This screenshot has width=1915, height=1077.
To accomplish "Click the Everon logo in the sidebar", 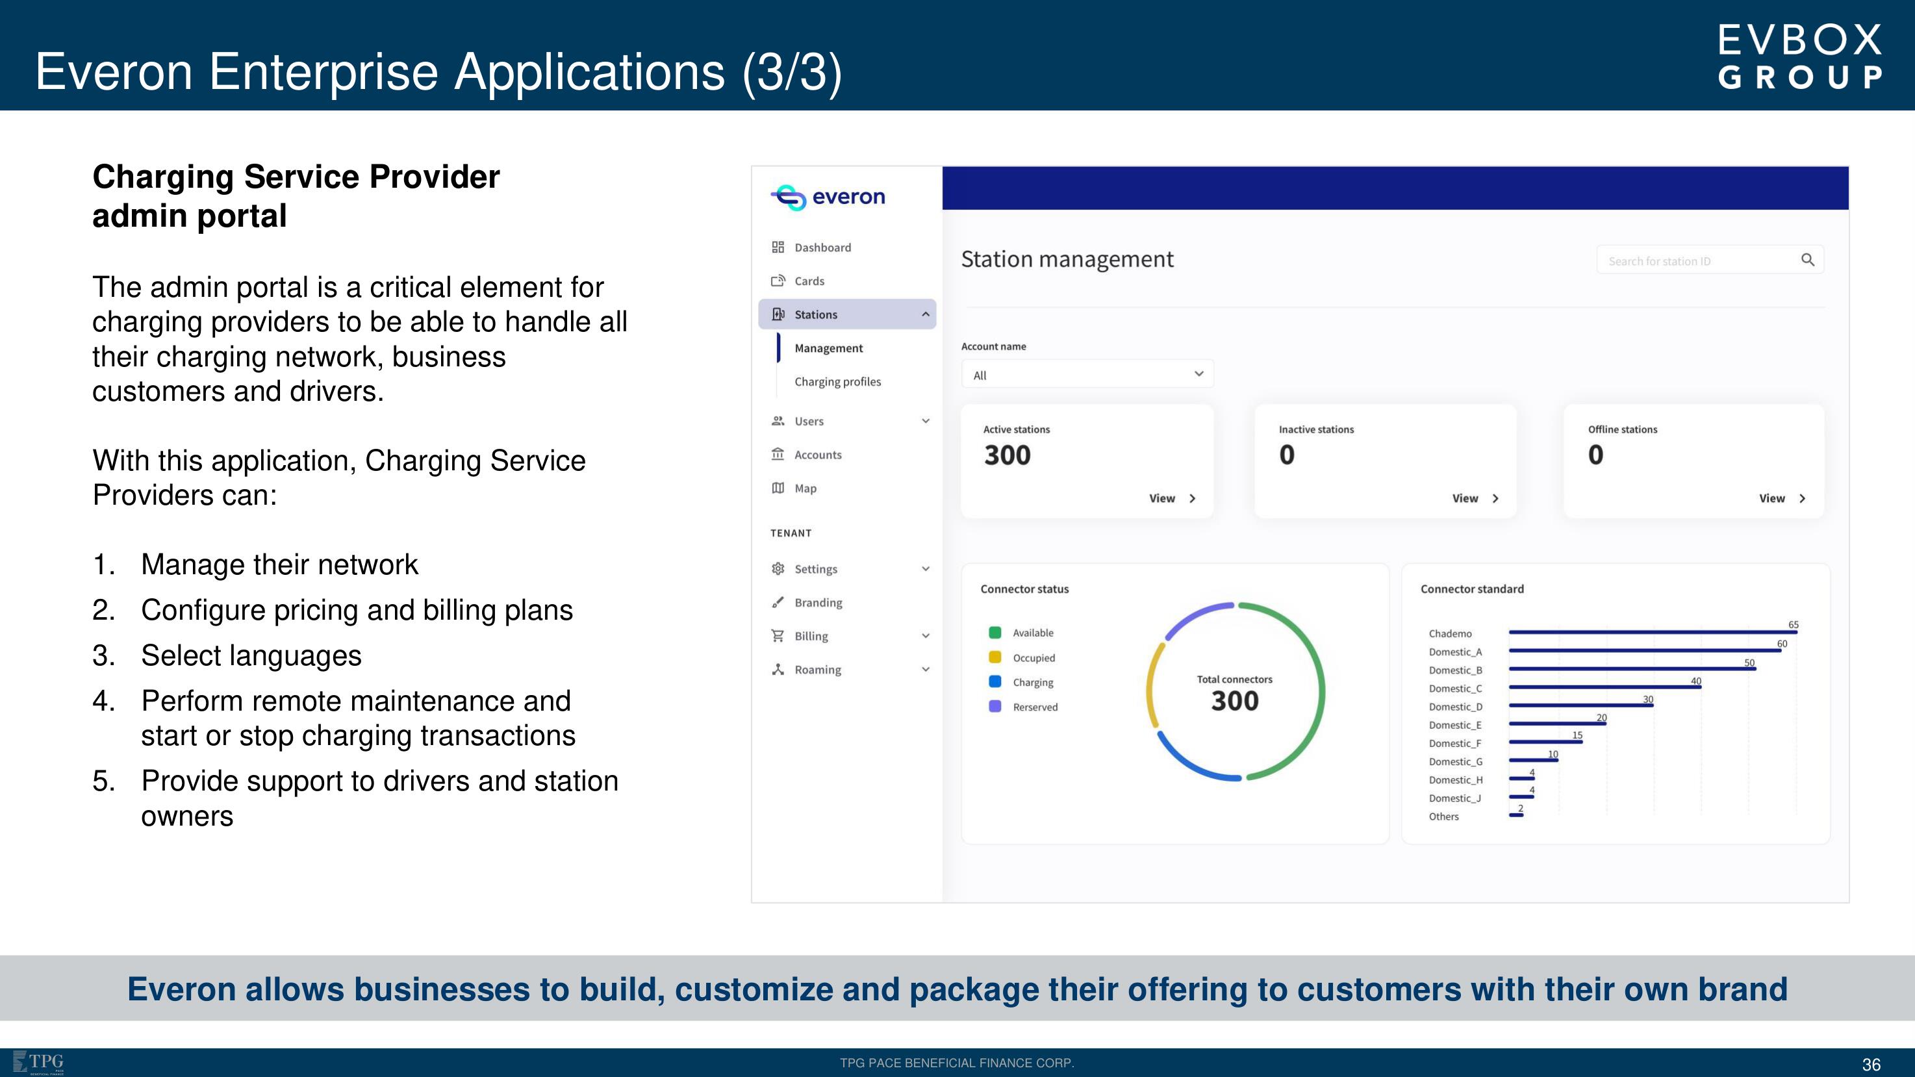I will 828,197.
